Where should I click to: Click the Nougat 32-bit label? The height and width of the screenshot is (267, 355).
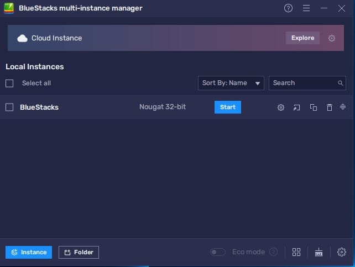(x=163, y=107)
